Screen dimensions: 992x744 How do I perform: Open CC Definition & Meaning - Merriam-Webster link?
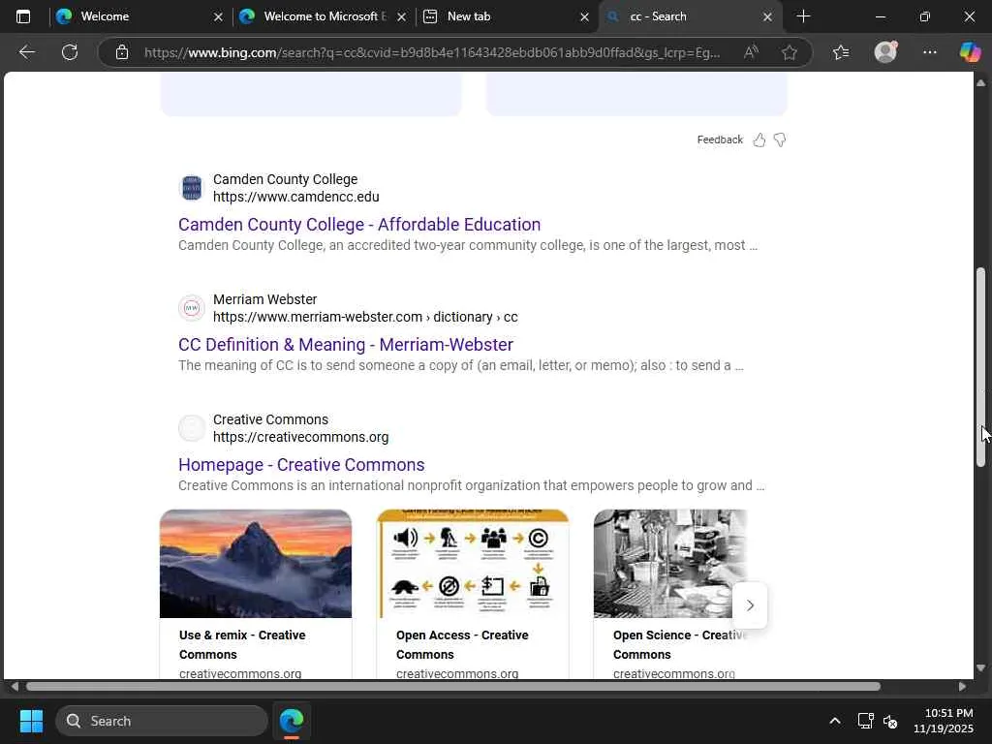click(346, 345)
